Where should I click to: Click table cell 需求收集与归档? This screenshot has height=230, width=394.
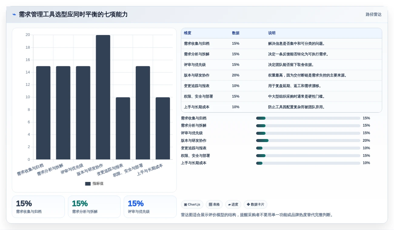coord(197,44)
